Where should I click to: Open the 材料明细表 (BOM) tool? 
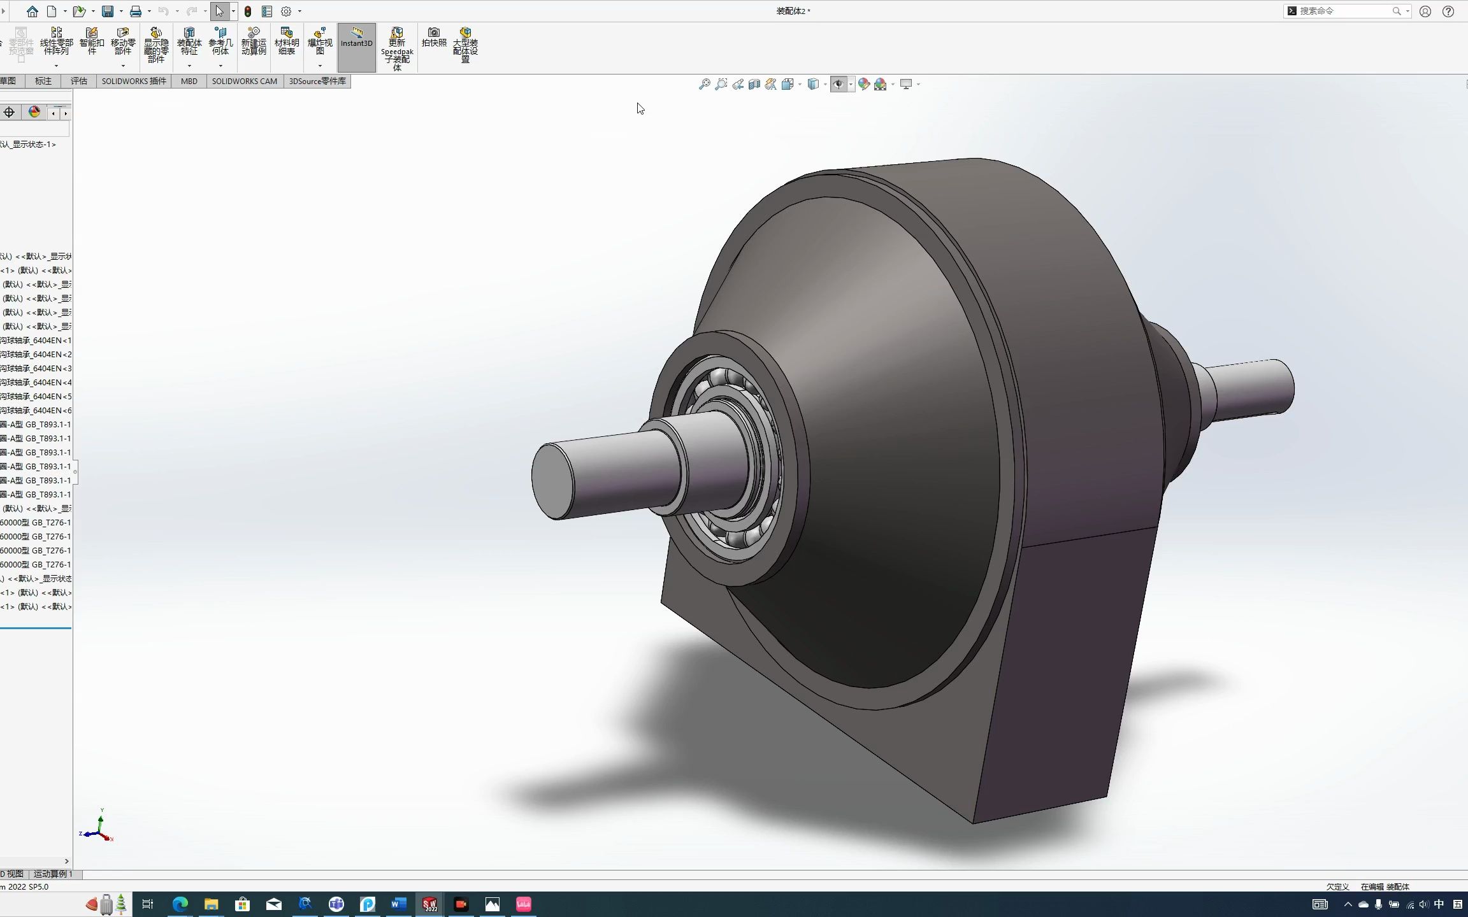click(x=286, y=42)
